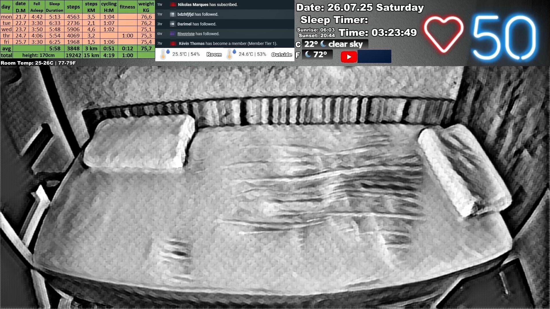Click the red YouTube play icon
Image resolution: width=550 pixels, height=309 pixels.
click(x=349, y=57)
